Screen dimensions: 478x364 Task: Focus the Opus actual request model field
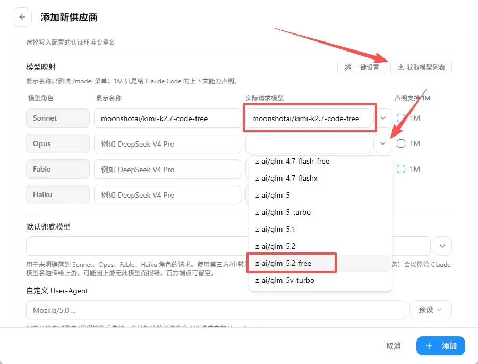(308, 143)
